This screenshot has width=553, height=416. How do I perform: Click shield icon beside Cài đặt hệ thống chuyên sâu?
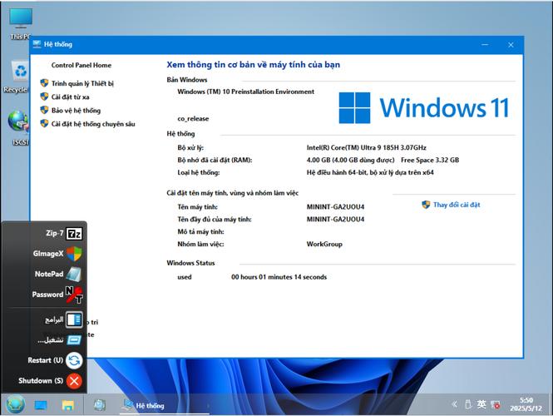coord(44,123)
